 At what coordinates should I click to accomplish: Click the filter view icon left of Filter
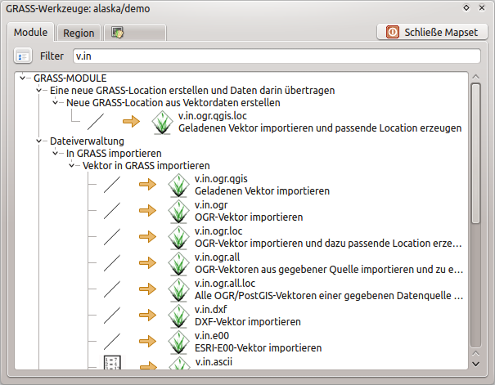tap(23, 56)
